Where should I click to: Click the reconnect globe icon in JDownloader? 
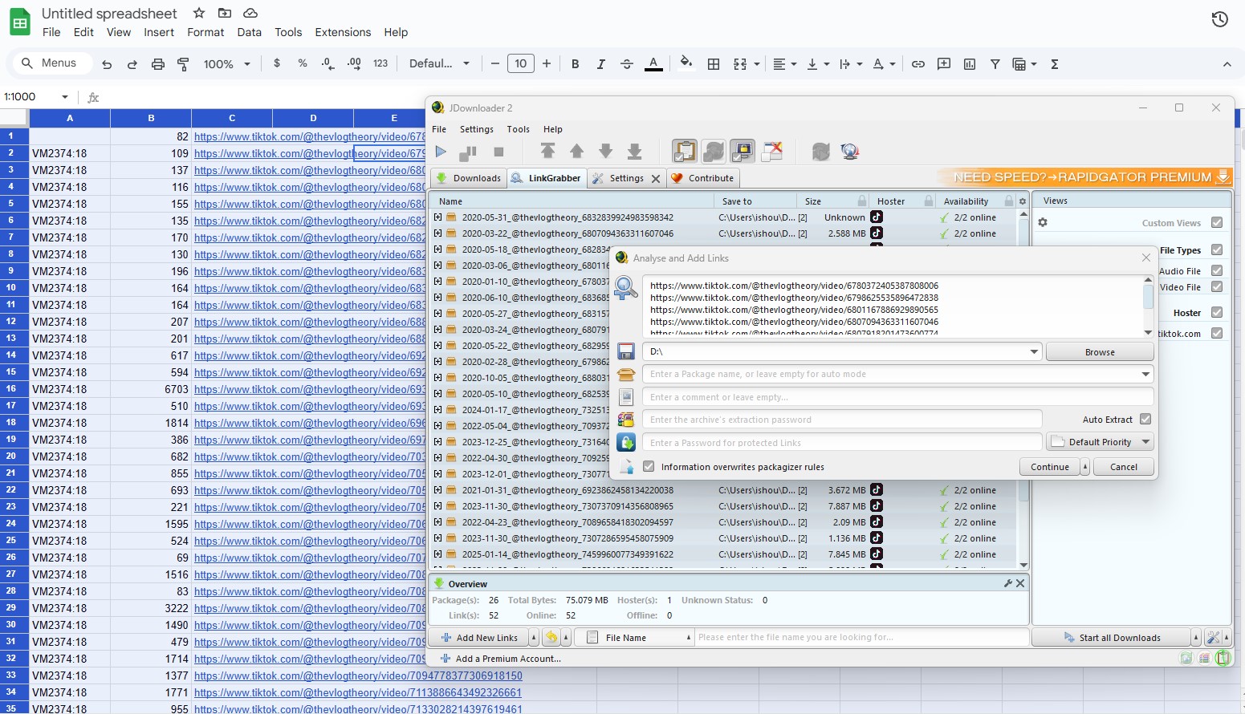tap(849, 151)
